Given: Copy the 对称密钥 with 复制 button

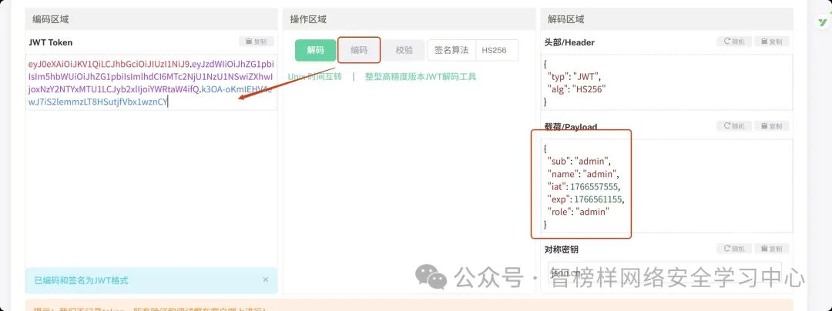Looking at the screenshot, I should pyautogui.click(x=771, y=249).
